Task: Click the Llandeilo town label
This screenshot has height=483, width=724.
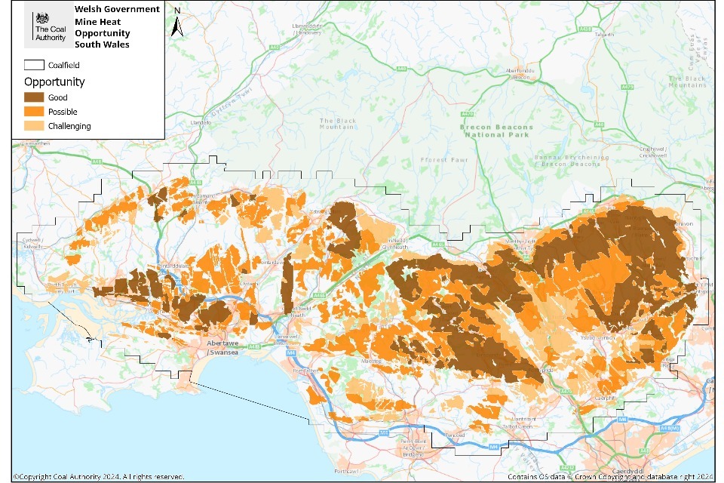Action: click(201, 122)
